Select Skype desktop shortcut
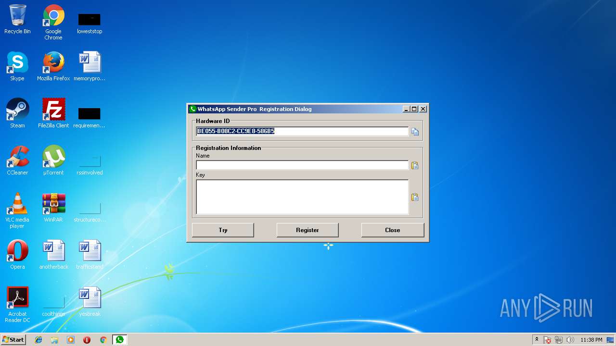The height and width of the screenshot is (346, 616). (x=17, y=66)
